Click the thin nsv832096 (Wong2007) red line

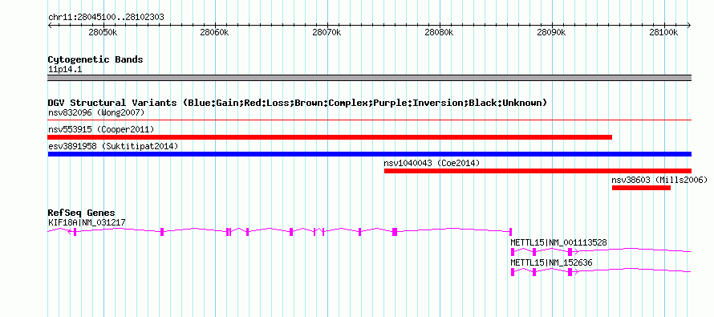tap(370, 120)
